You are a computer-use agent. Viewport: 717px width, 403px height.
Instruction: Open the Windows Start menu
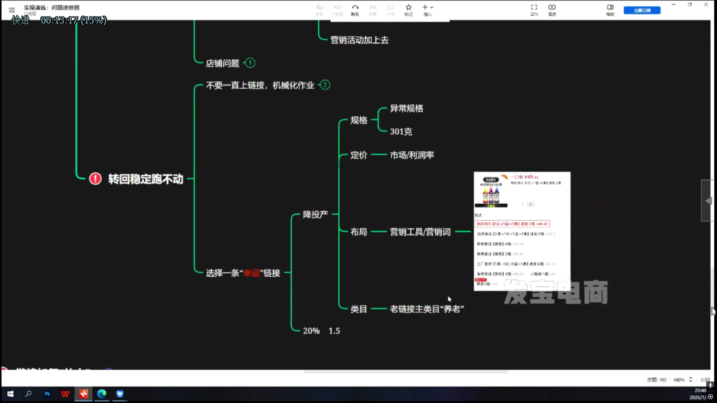pos(9,394)
